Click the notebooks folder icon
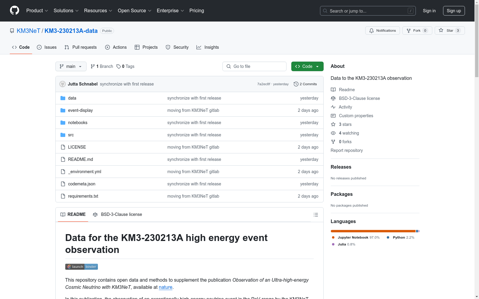479x299 pixels. point(63,123)
